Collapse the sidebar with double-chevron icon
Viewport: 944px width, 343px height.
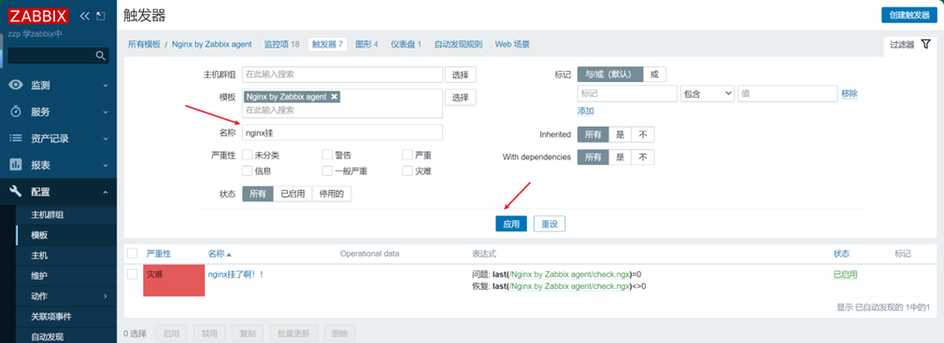click(85, 16)
